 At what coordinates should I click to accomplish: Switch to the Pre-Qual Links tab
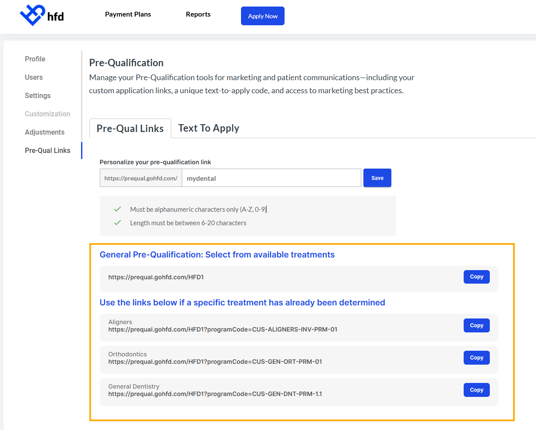[x=130, y=129]
